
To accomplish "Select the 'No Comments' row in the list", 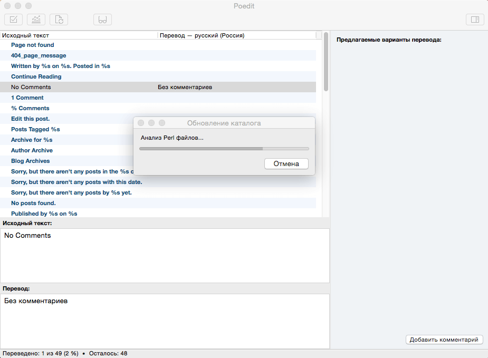I will point(158,87).
